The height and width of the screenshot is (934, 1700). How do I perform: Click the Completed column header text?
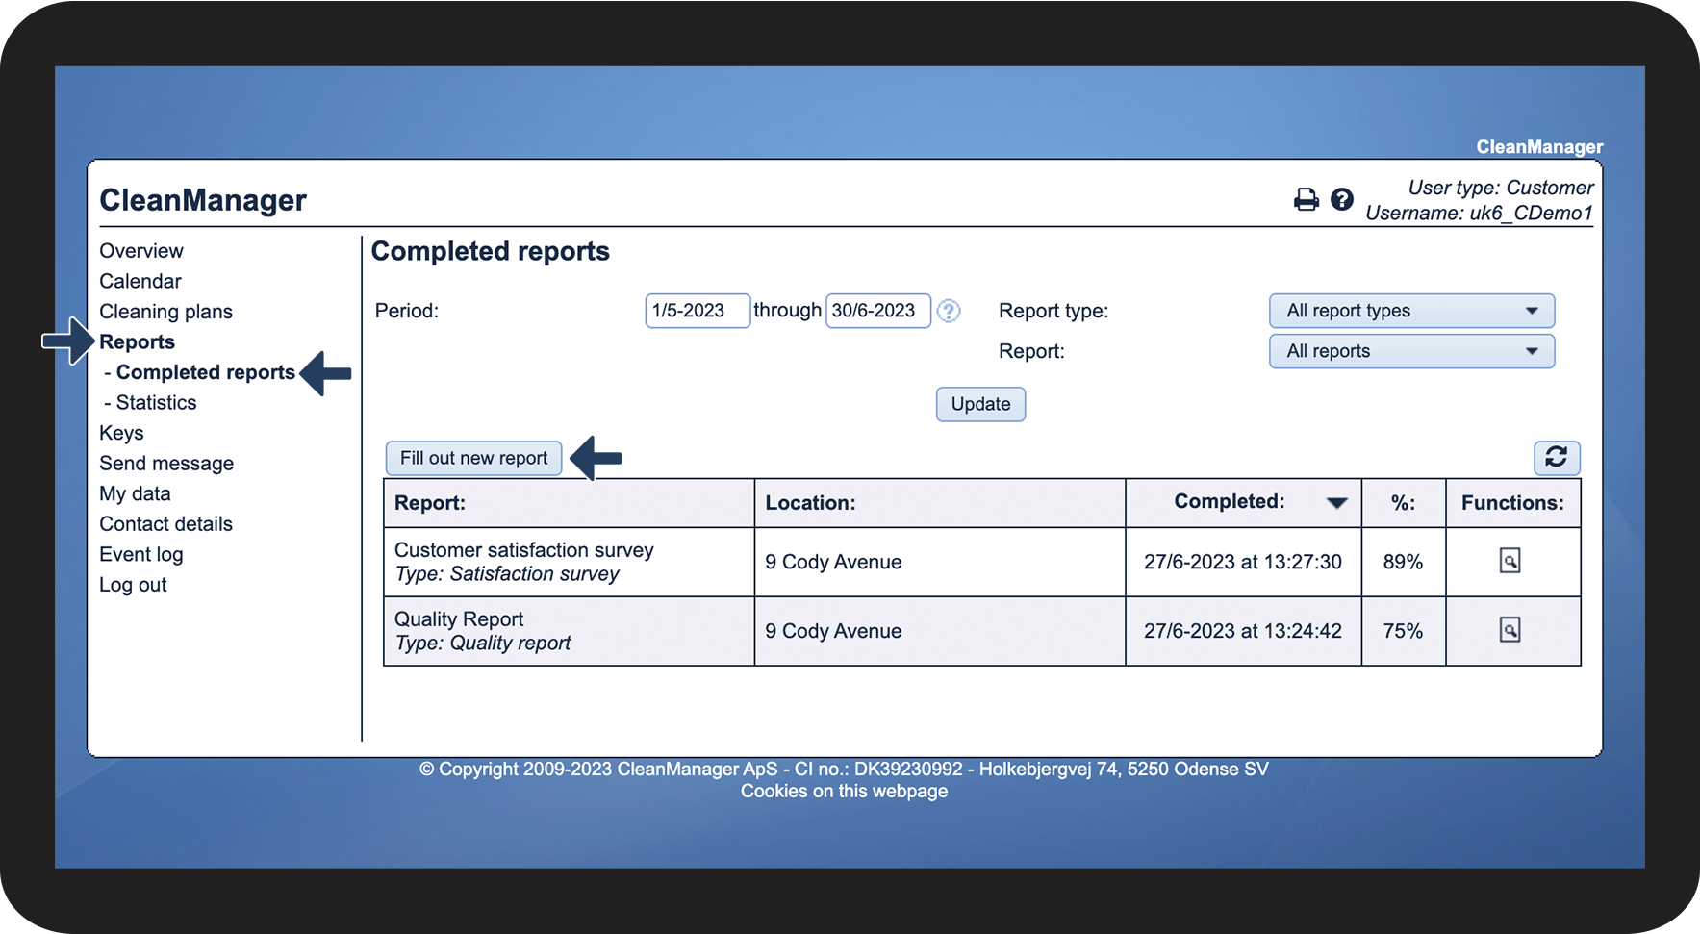[x=1229, y=501]
